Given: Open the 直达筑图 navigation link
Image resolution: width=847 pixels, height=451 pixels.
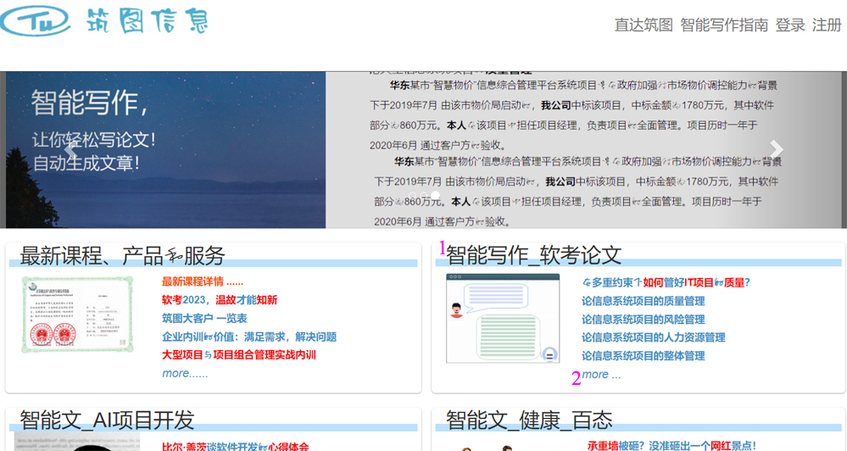Looking at the screenshot, I should pyautogui.click(x=644, y=25).
